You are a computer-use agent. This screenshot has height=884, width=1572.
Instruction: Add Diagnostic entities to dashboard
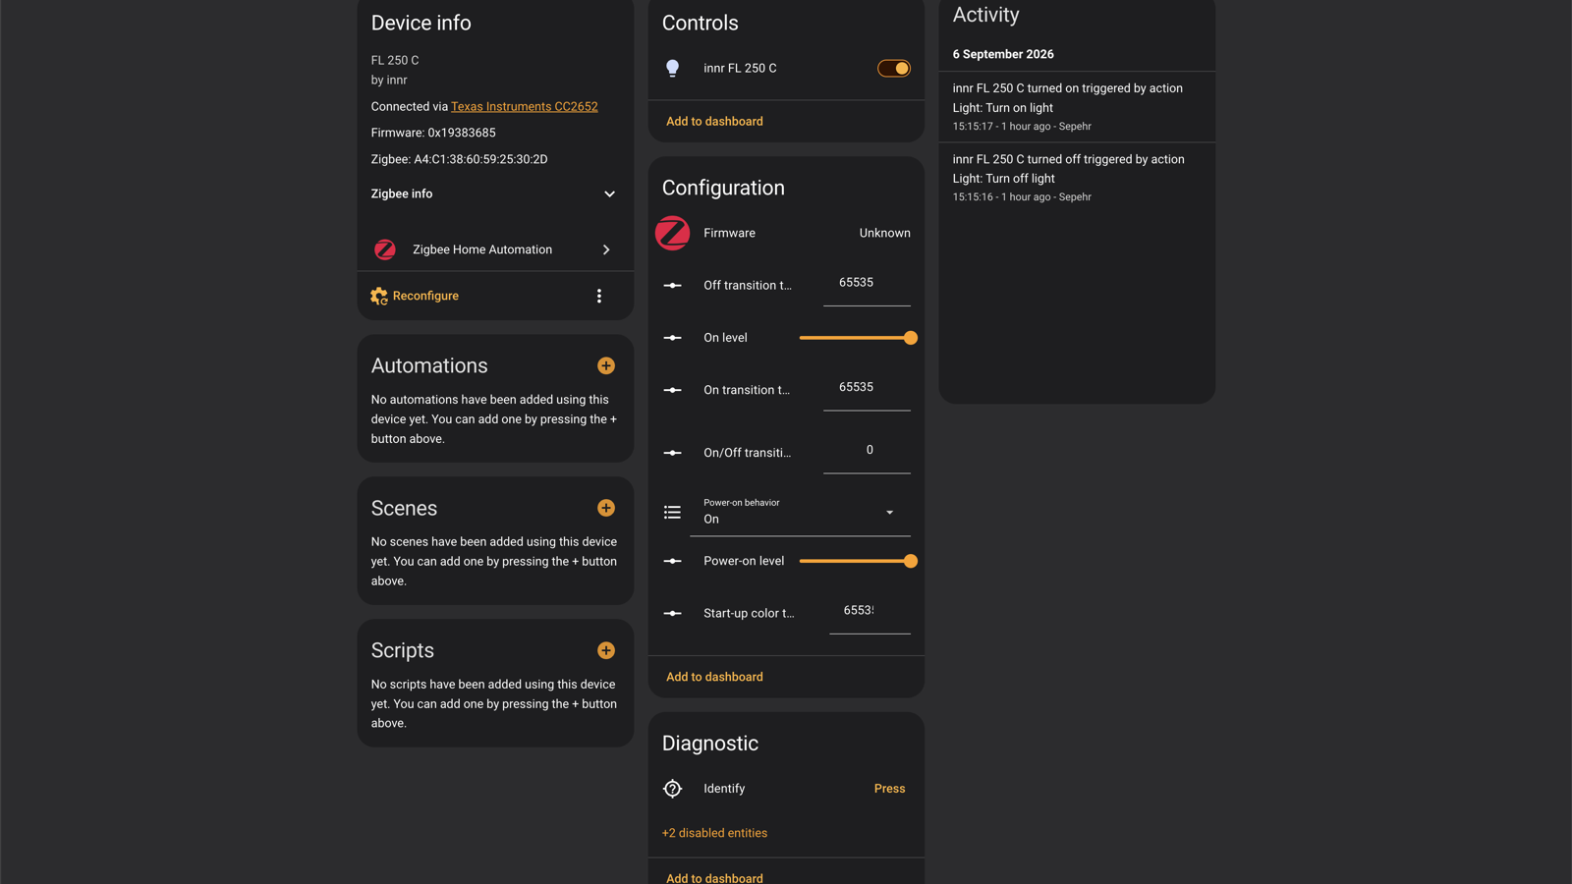tap(714, 877)
